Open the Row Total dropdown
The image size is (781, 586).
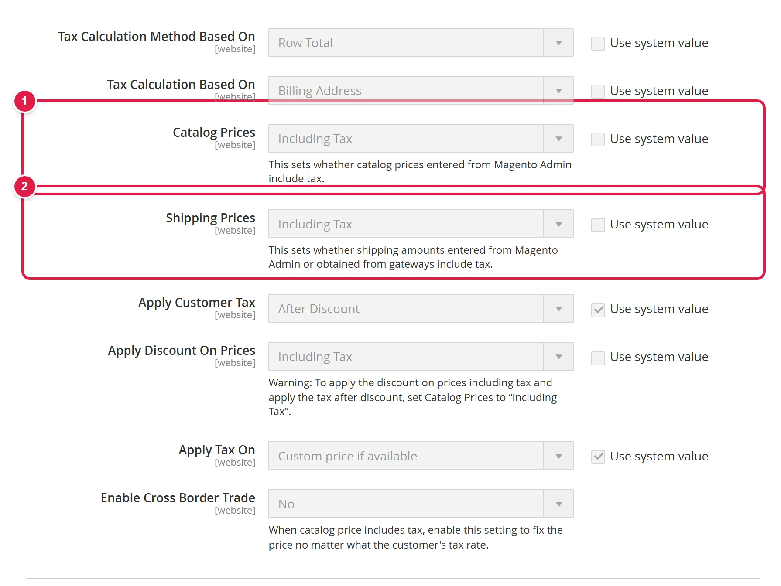tap(421, 42)
